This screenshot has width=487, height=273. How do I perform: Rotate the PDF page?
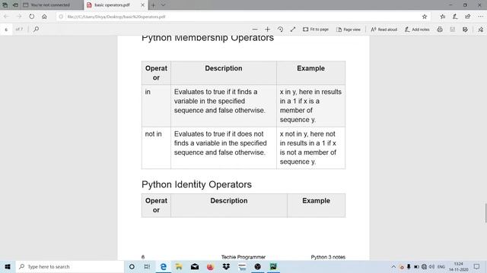coord(280,30)
